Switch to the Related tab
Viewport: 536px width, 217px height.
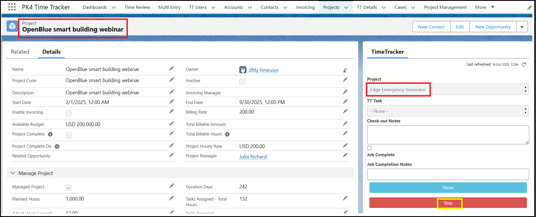coord(20,52)
